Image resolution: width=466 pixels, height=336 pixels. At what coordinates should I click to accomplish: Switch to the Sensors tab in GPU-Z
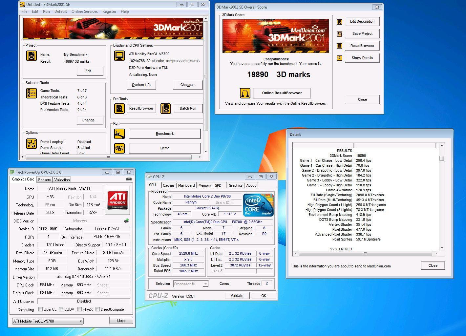pyautogui.click(x=44, y=179)
